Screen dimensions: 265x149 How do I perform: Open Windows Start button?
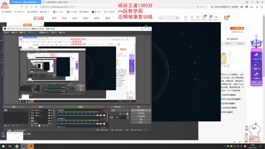tap(3, 146)
